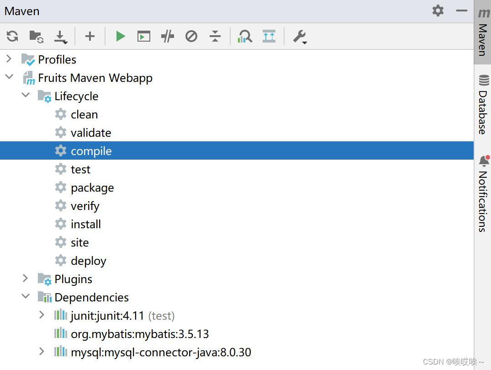Click Maven title label
Viewport: 491px width, 370px height.
coord(22,11)
